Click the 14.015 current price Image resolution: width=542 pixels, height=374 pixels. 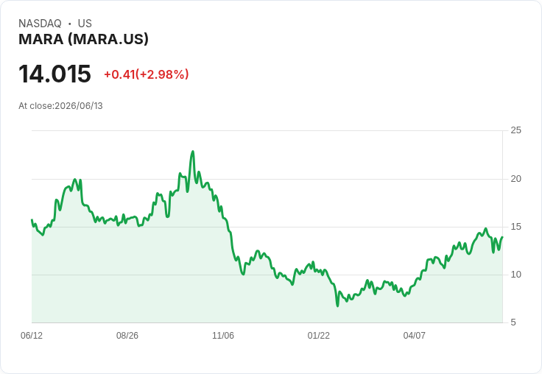pyautogui.click(x=54, y=74)
